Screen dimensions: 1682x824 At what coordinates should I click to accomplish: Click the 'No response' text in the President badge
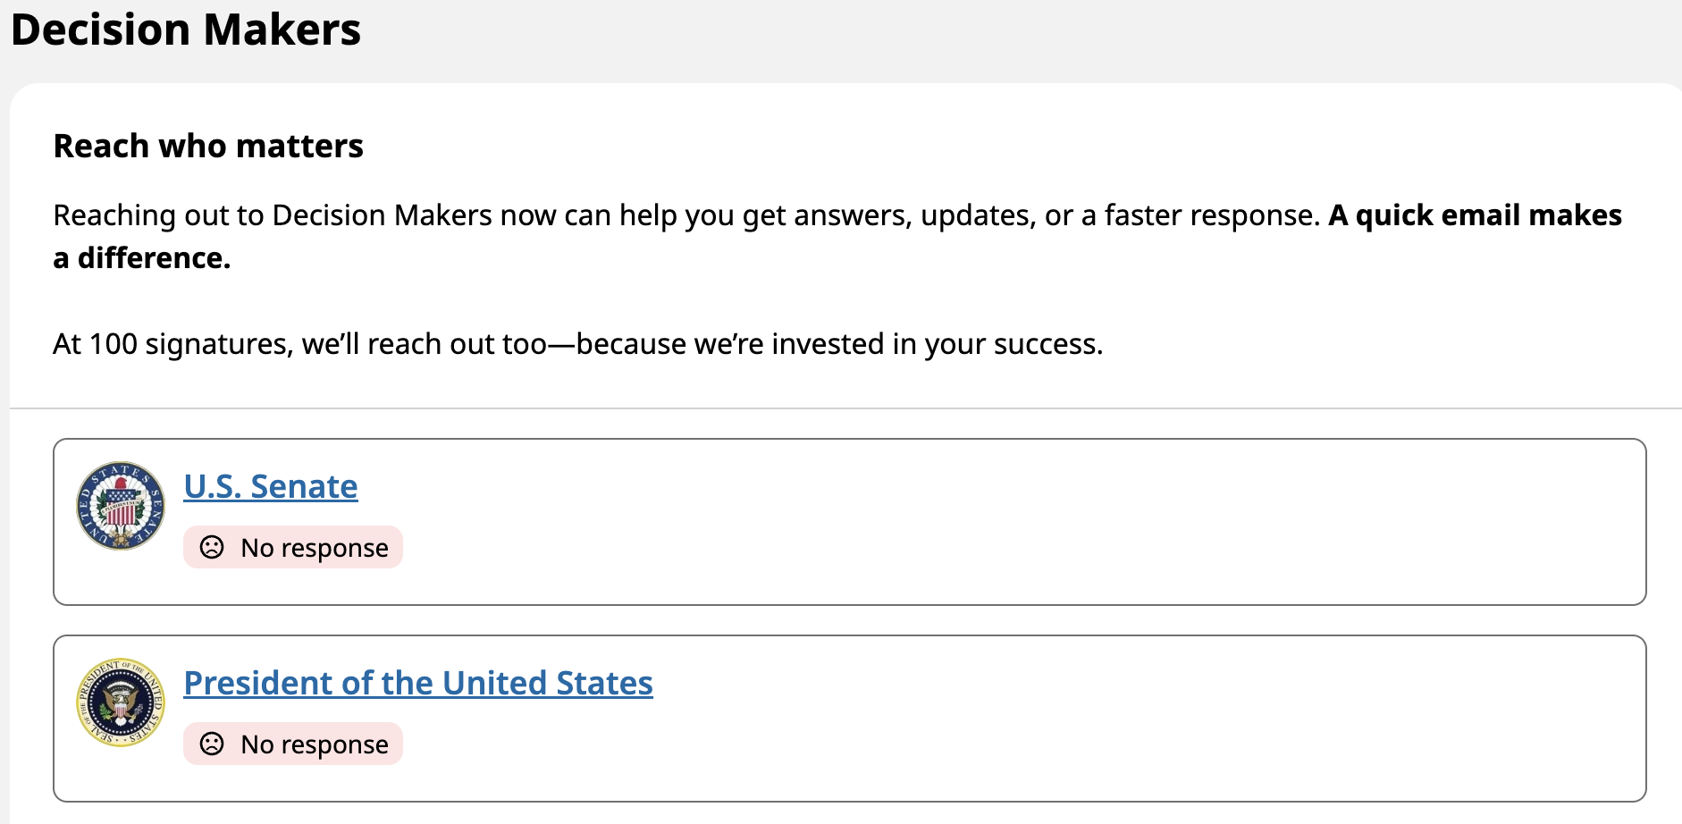click(x=315, y=744)
